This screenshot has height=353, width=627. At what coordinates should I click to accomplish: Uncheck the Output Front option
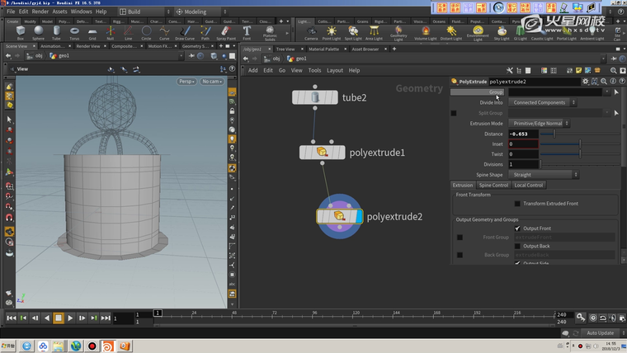(x=517, y=228)
